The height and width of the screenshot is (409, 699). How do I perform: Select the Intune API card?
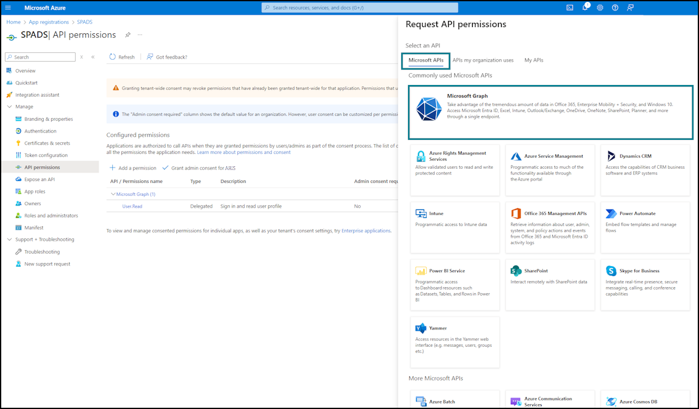tap(455, 227)
